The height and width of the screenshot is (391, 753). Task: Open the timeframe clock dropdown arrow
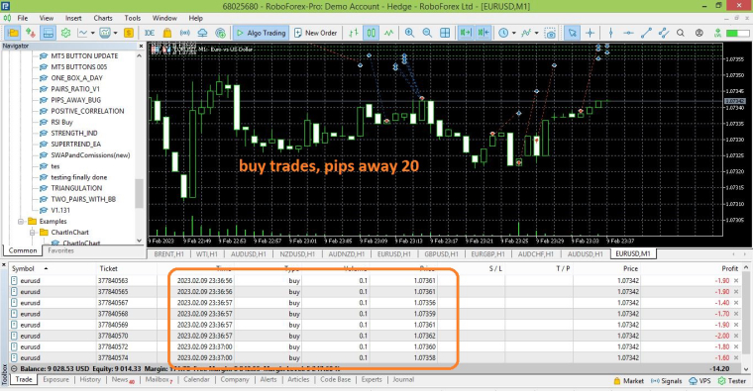[514, 33]
